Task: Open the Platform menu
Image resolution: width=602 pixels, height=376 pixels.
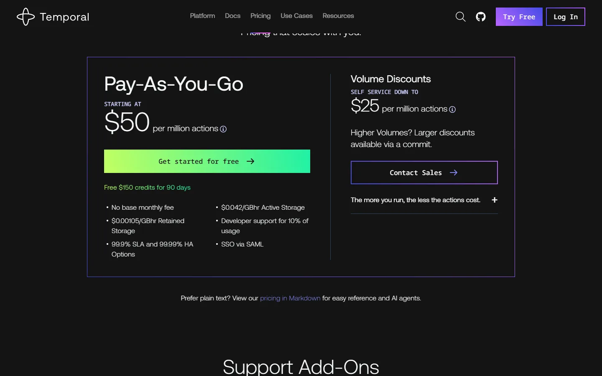Action: pyautogui.click(x=202, y=16)
